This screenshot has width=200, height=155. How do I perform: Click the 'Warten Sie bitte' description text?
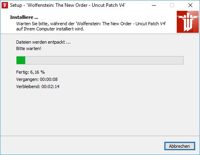(91, 24)
